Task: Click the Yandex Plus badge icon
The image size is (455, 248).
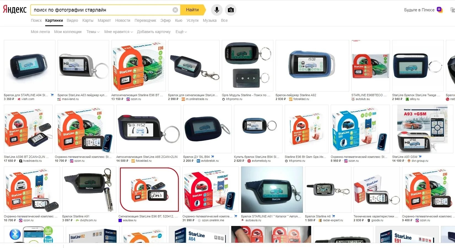Action: coord(440,10)
